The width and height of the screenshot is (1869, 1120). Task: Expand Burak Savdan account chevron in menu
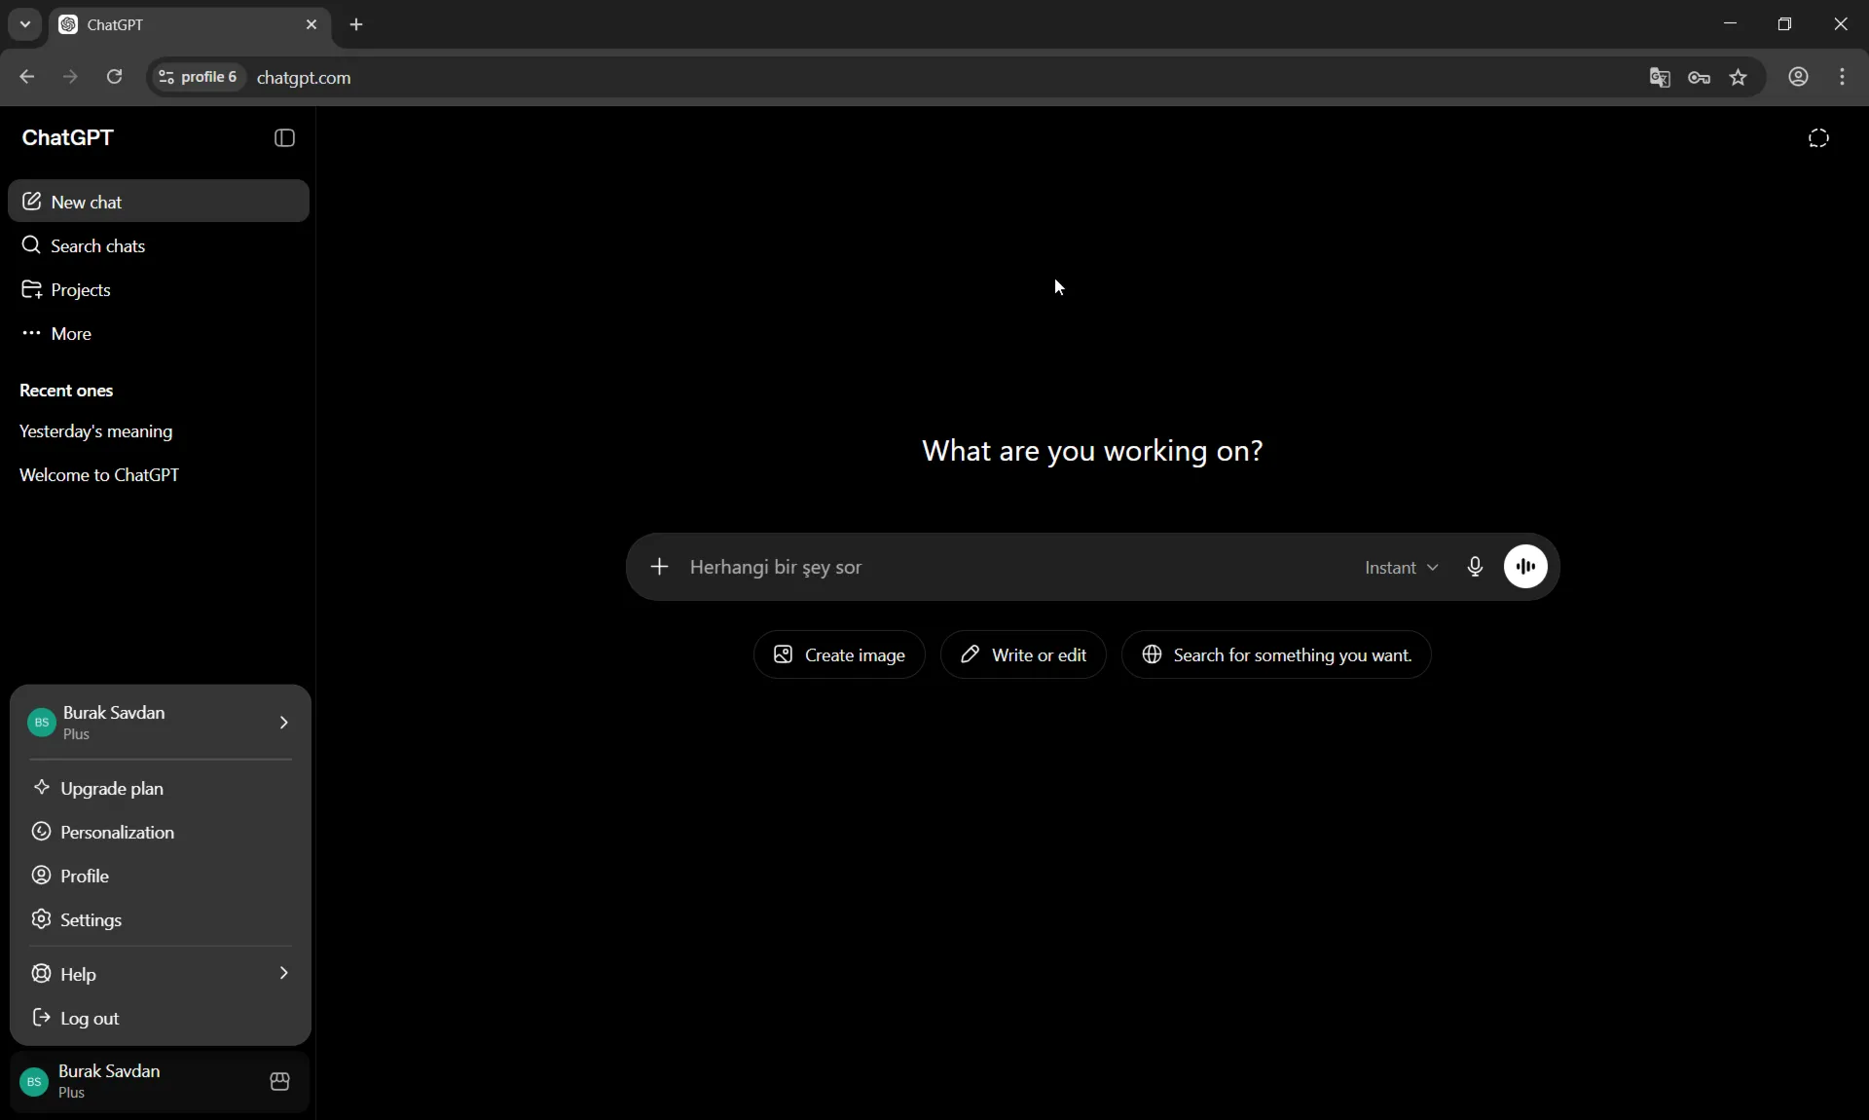[x=283, y=723]
